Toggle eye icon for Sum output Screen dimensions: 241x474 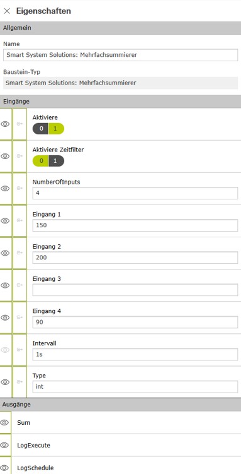(x=4, y=423)
